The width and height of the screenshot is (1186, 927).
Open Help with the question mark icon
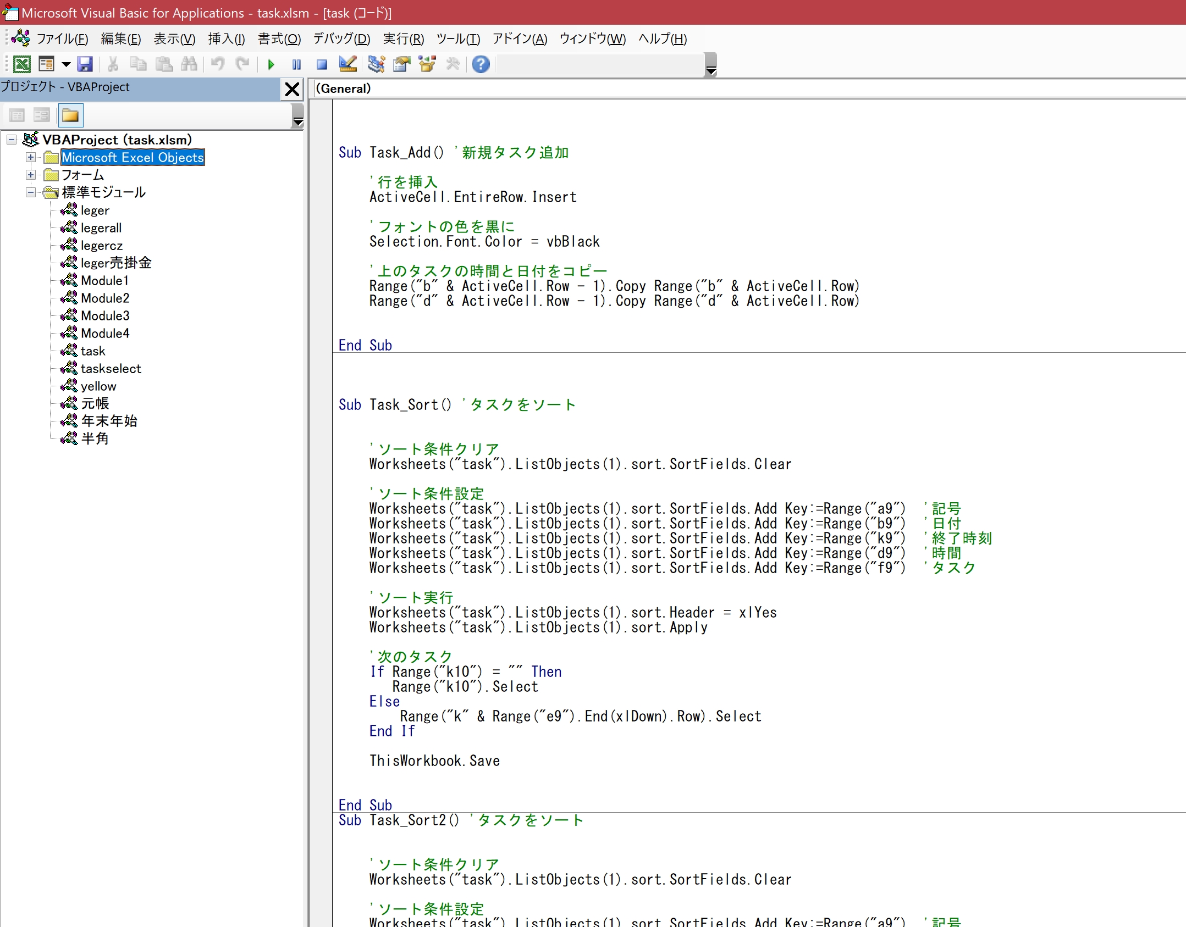pyautogui.click(x=481, y=64)
